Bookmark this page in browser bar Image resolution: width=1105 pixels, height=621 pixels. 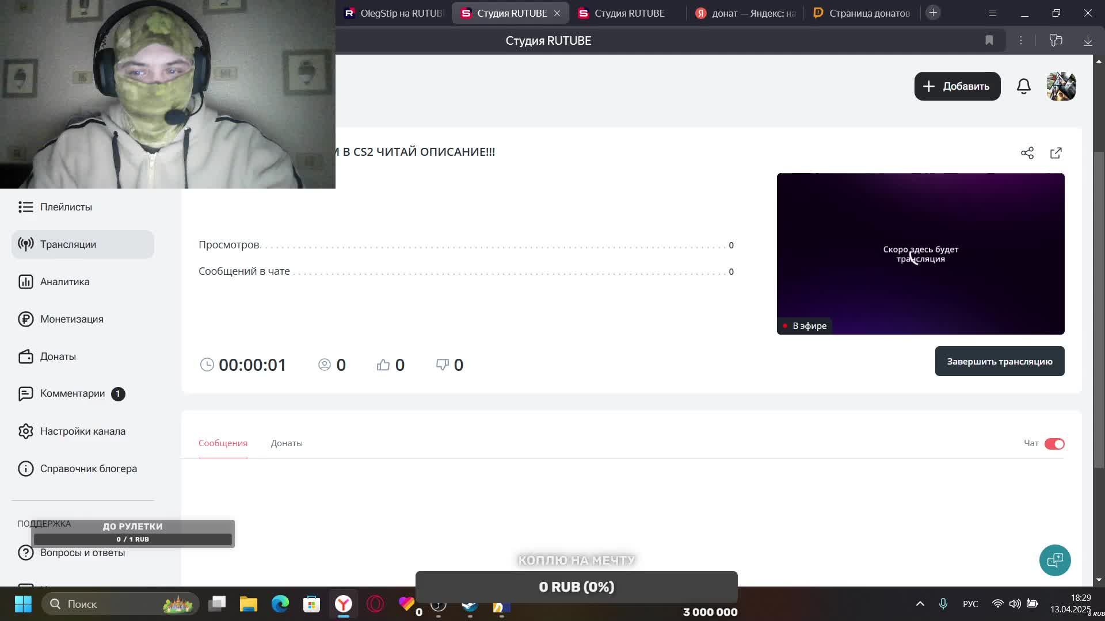[x=989, y=40]
